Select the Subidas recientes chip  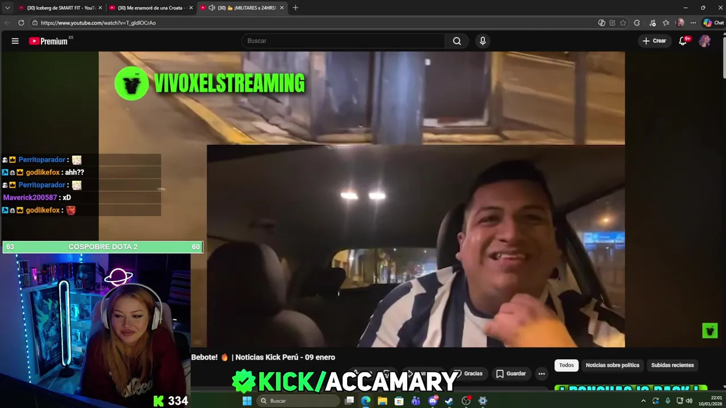coord(673,365)
